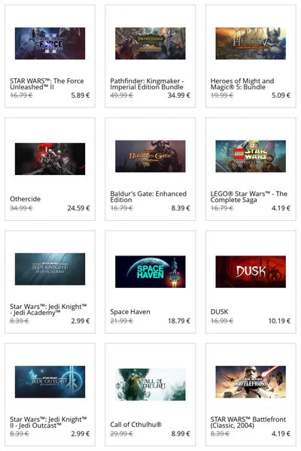Open the 'Pathfinder: Kingmaker - Imperial Edition Bundle' title

click(x=147, y=84)
